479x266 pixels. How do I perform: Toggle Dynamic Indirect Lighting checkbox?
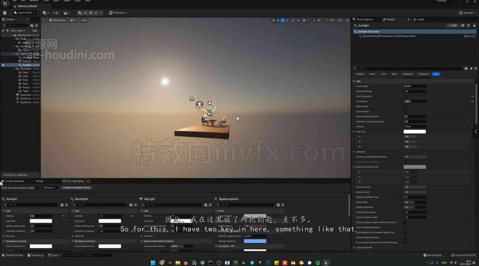pyautogui.click(x=405, y=238)
